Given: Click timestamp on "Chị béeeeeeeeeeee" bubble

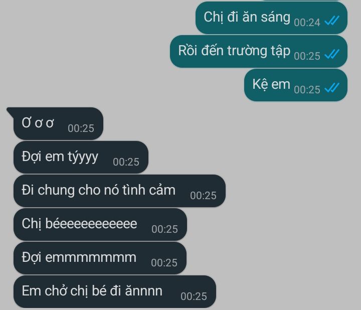Looking at the screenshot, I should [x=165, y=229].
